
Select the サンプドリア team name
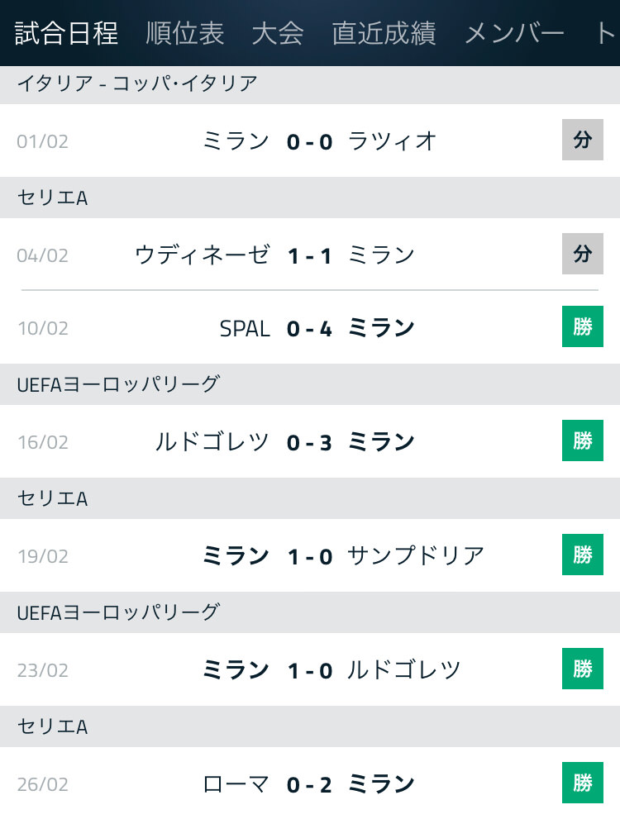pos(417,555)
